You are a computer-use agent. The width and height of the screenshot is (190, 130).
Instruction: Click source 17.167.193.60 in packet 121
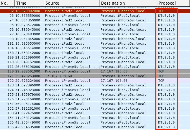pos(59,76)
